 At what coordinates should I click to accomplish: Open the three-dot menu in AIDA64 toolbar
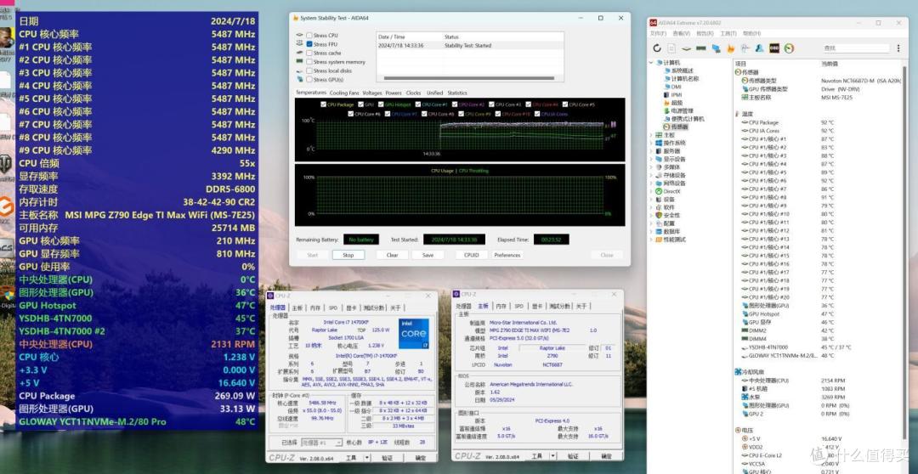[x=898, y=48]
